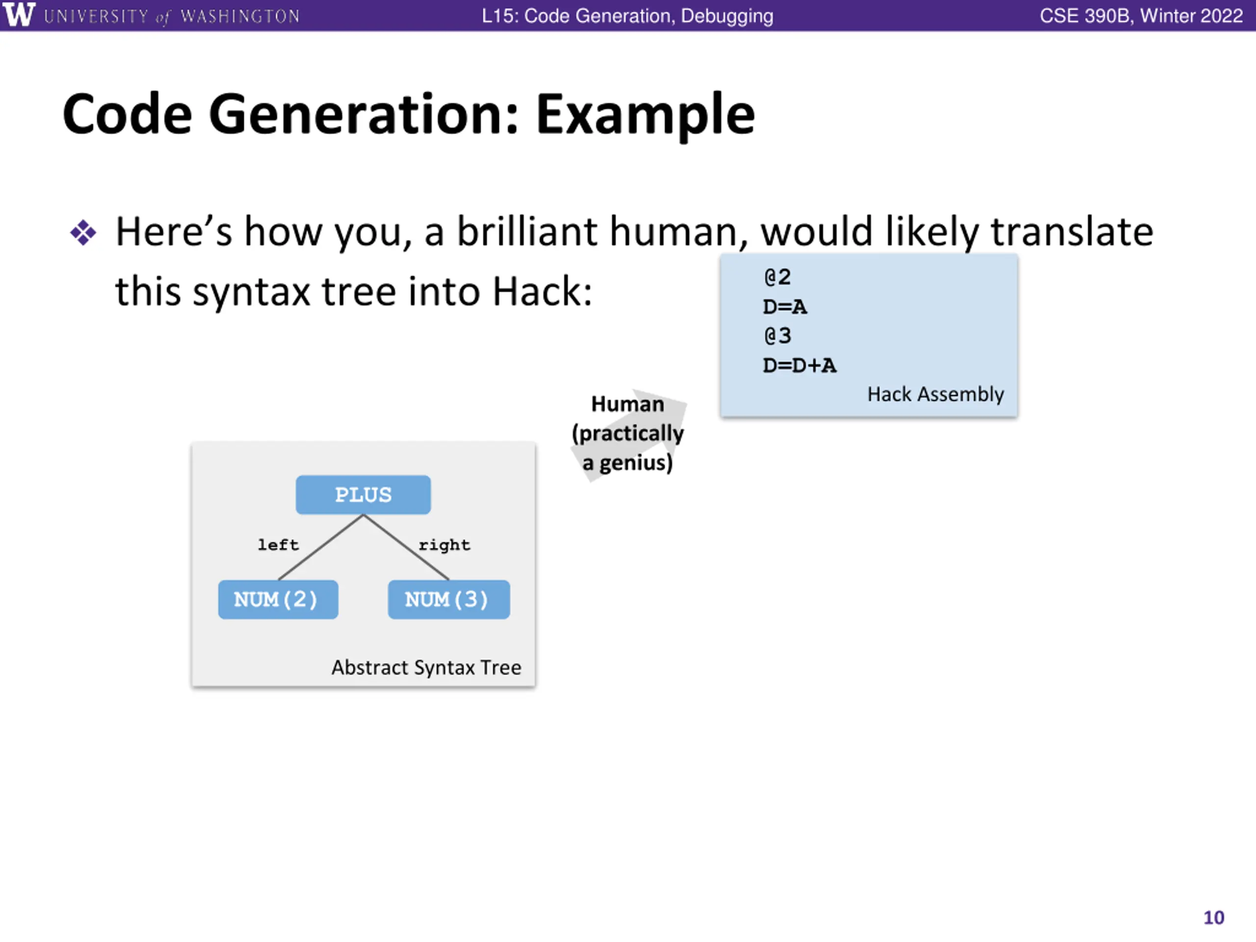Click the text 'this syntax tree into Hack:'
The image size is (1256, 942).
(x=354, y=291)
